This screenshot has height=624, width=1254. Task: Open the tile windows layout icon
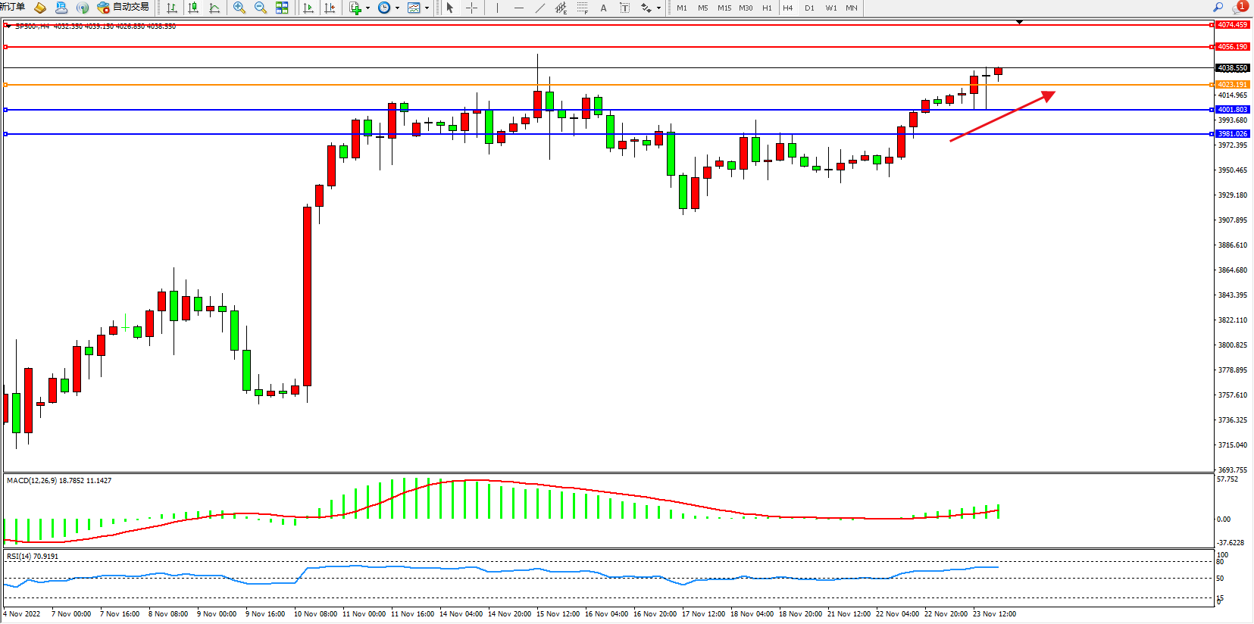click(x=282, y=8)
